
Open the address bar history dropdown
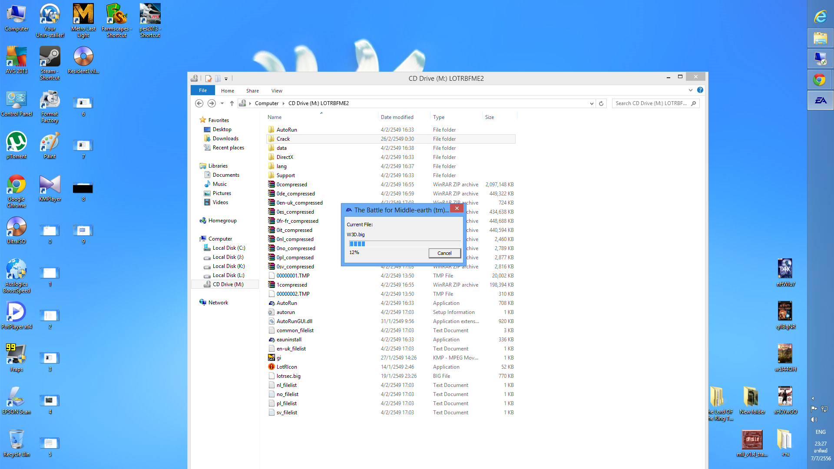point(592,103)
